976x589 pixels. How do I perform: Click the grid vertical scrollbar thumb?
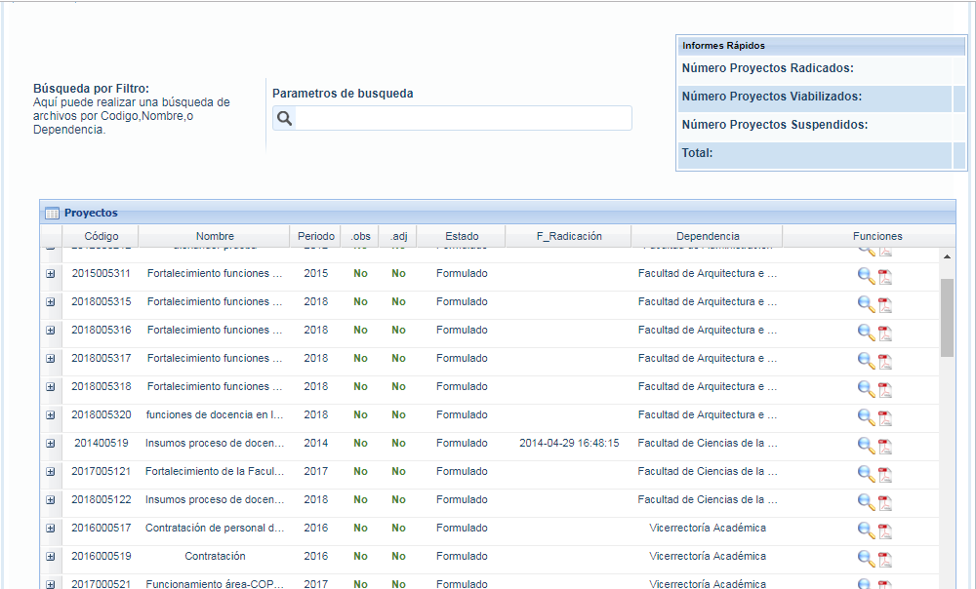(947, 318)
